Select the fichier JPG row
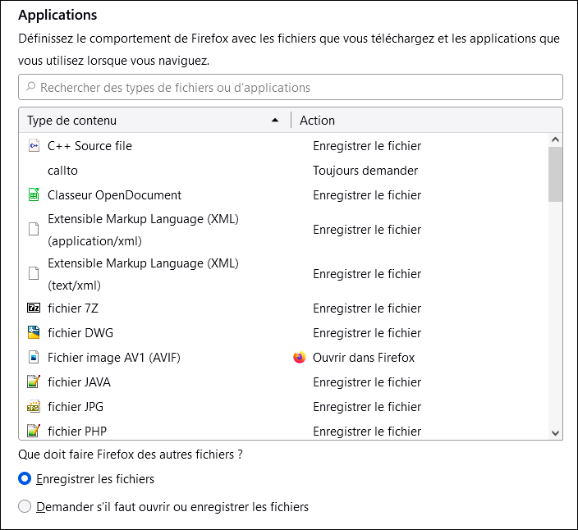The width and height of the screenshot is (578, 530). point(283,407)
